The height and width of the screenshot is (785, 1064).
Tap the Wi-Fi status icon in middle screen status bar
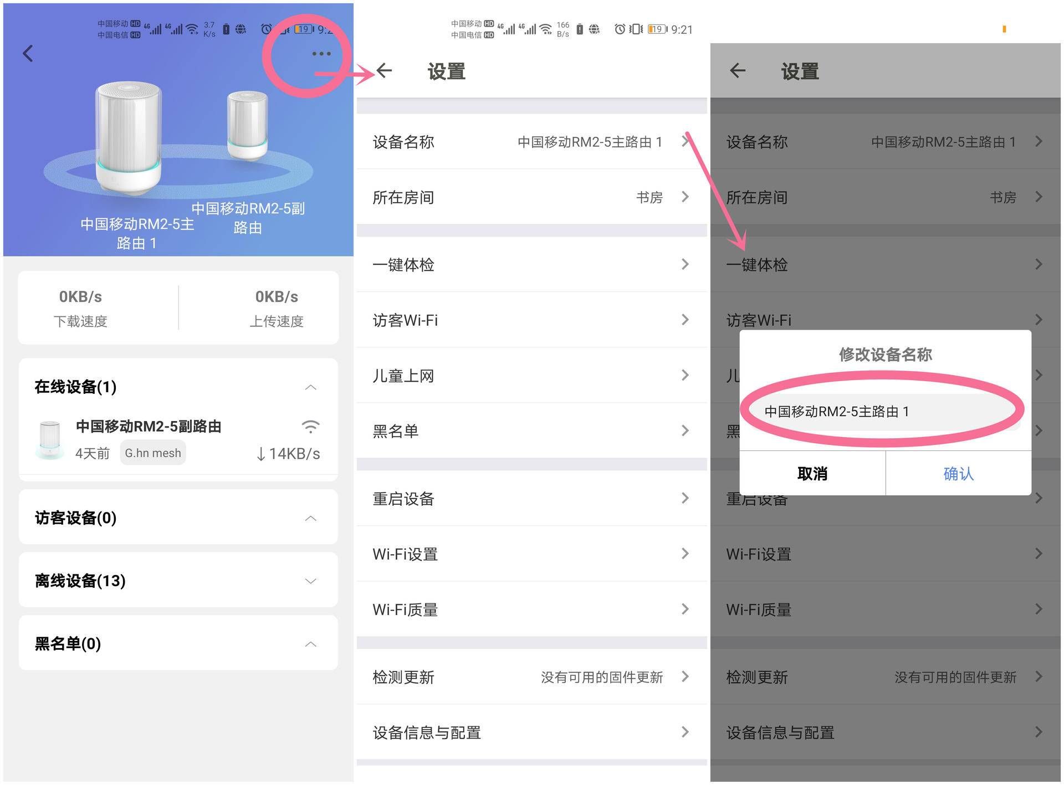click(546, 28)
